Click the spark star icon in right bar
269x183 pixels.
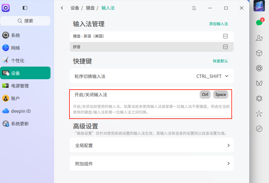(x=259, y=114)
